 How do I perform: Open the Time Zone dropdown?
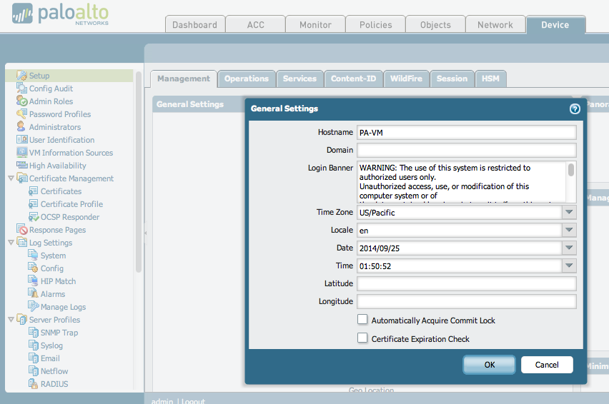tap(569, 212)
